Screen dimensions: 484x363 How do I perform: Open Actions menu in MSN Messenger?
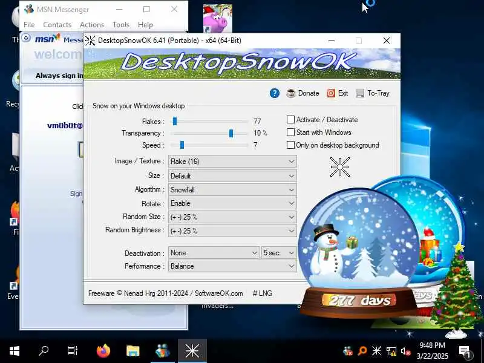(x=92, y=25)
